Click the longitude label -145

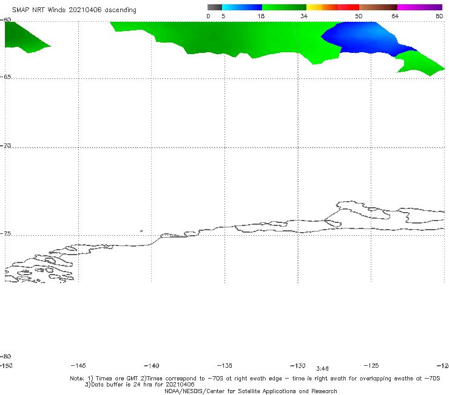tap(78, 365)
